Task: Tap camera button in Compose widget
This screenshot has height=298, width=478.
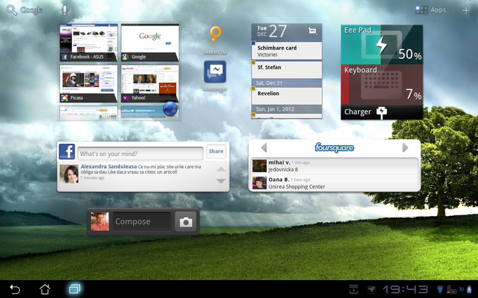Action: (186, 222)
